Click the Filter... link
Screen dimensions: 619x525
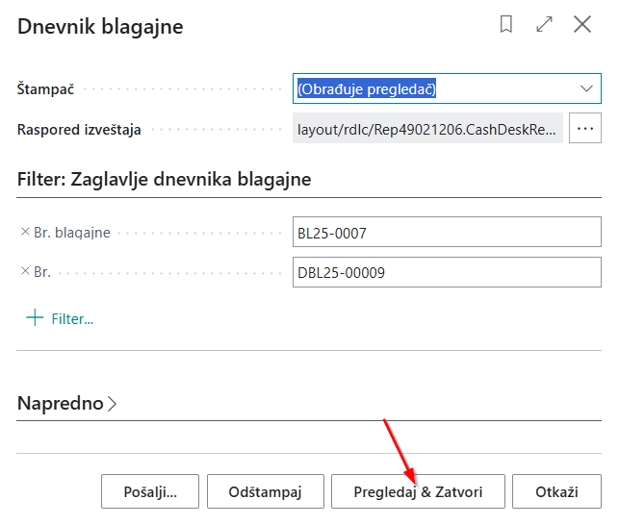[x=72, y=318]
